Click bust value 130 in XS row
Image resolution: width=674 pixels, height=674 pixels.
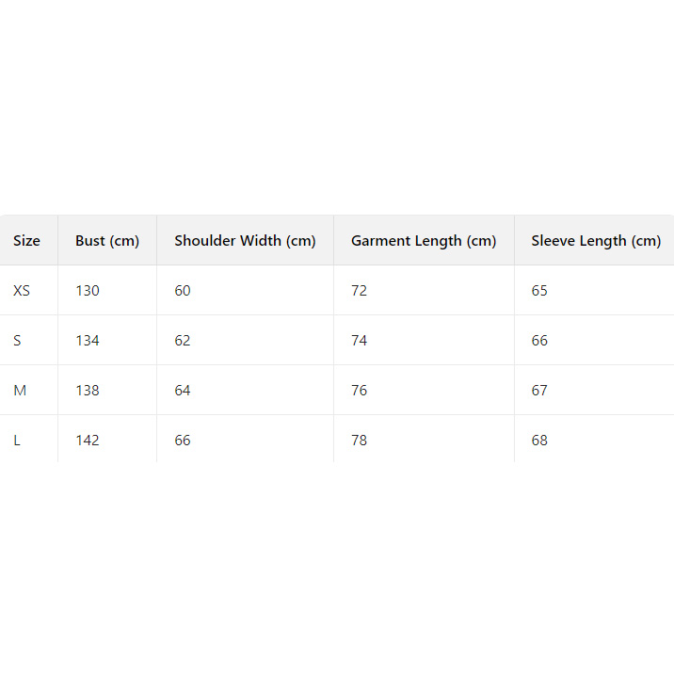tap(88, 291)
